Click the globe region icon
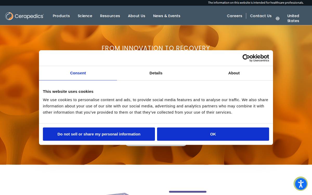 (x=278, y=18)
